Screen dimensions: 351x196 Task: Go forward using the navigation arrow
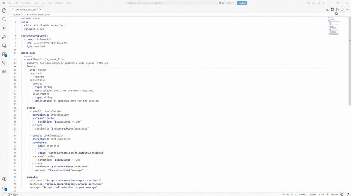tap(123, 3)
